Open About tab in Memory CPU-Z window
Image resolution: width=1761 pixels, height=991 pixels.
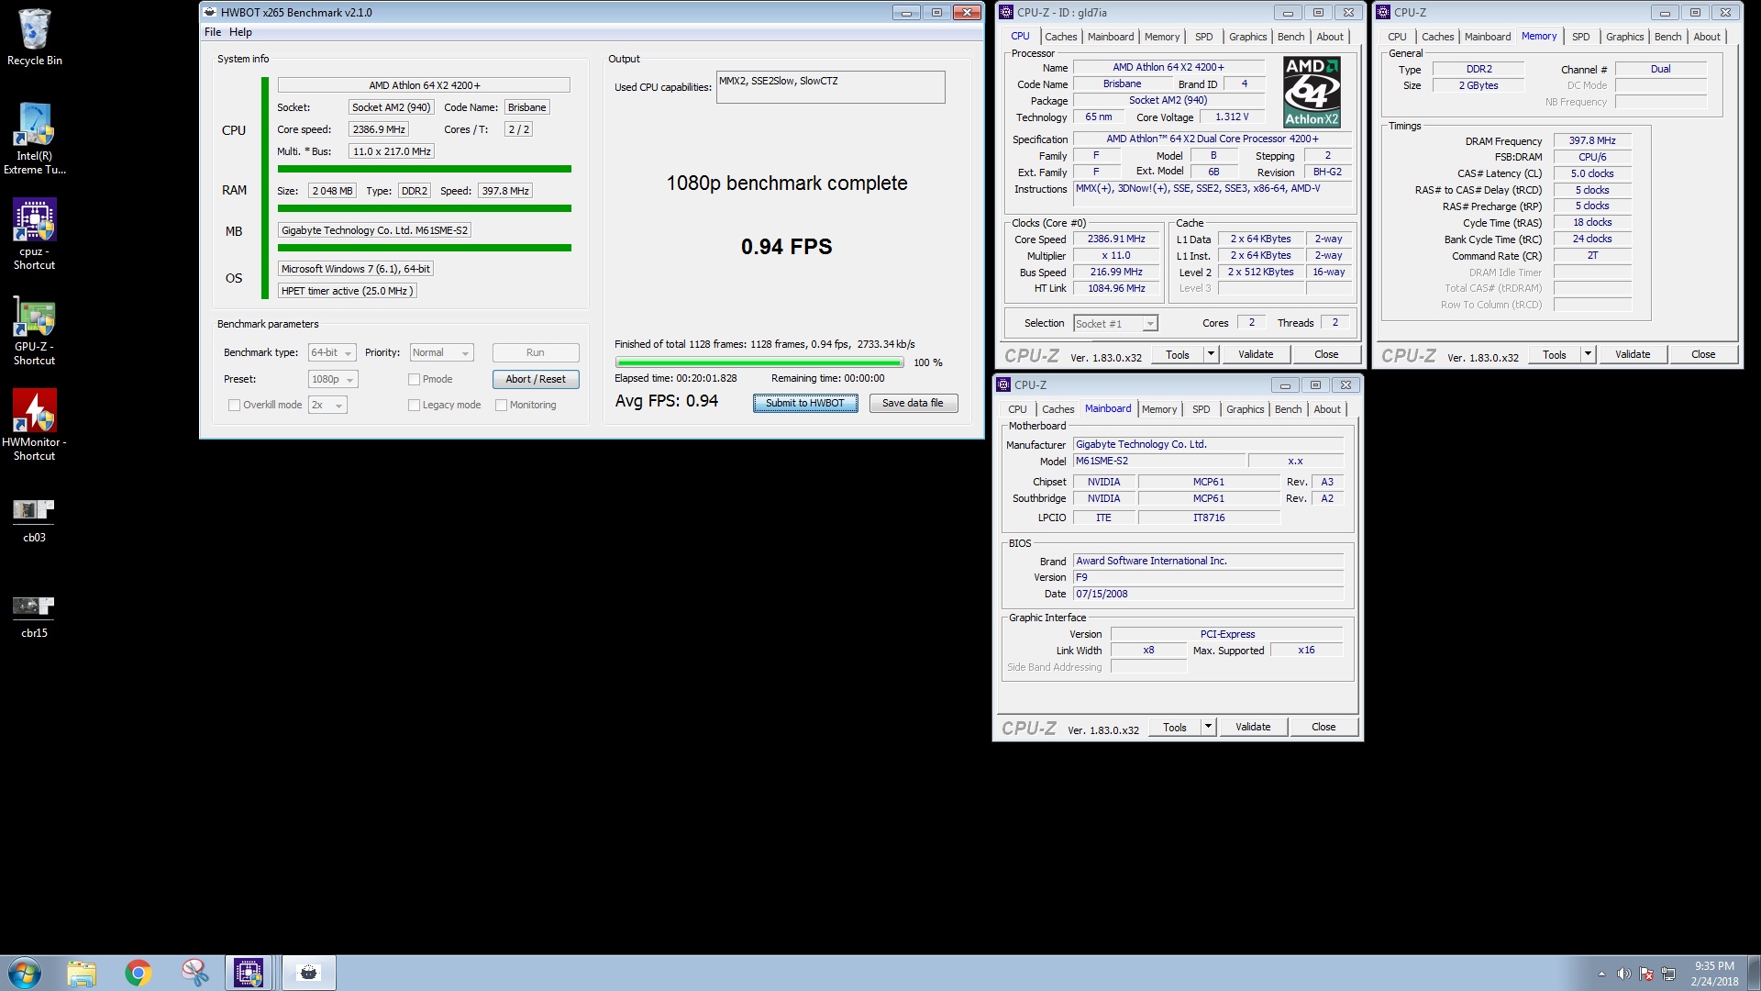pyautogui.click(x=1707, y=37)
